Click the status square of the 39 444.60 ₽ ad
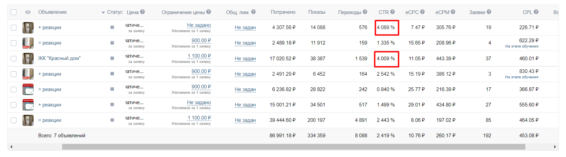 pos(112,120)
